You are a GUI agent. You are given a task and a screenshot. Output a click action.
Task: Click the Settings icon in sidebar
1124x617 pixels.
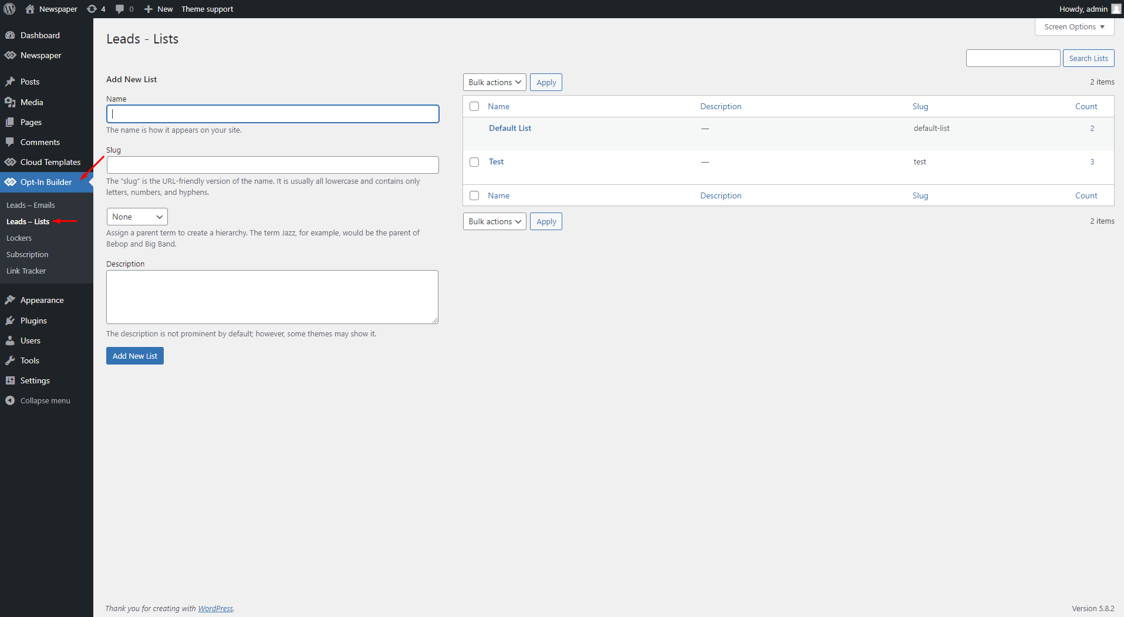(x=10, y=380)
